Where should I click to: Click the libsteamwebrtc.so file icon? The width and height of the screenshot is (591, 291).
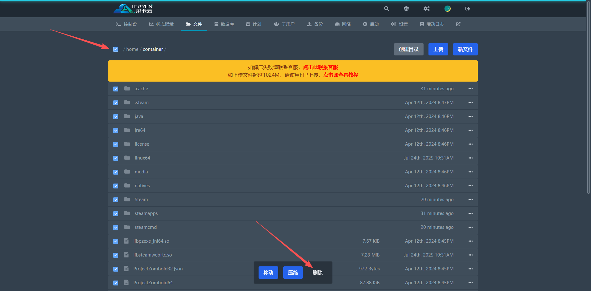coord(127,255)
